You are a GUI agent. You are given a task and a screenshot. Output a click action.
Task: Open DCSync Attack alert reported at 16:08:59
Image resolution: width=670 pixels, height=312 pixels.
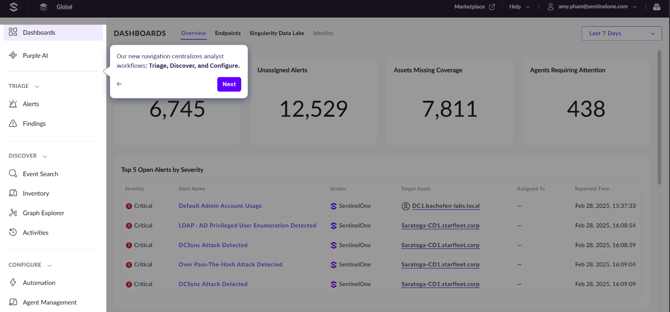[213, 245]
